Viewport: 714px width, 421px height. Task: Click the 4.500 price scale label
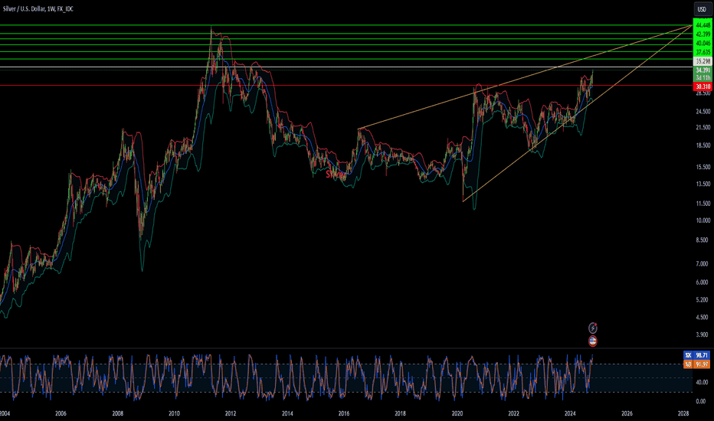click(703, 317)
